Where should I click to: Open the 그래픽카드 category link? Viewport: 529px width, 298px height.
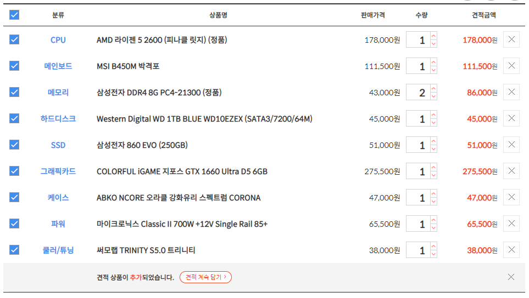click(x=58, y=171)
